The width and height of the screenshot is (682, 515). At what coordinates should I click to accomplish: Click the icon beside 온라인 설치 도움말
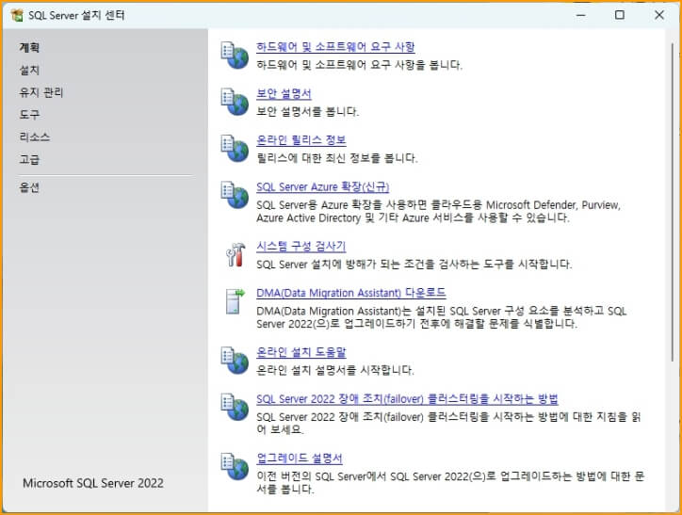pos(235,361)
